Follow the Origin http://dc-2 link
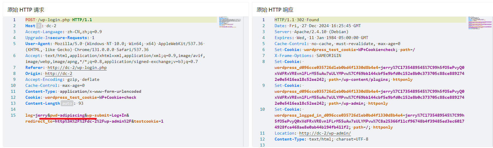 pos(59,74)
